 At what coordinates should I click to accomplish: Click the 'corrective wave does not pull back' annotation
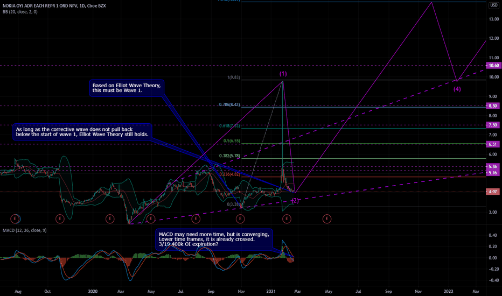[x=82, y=132]
